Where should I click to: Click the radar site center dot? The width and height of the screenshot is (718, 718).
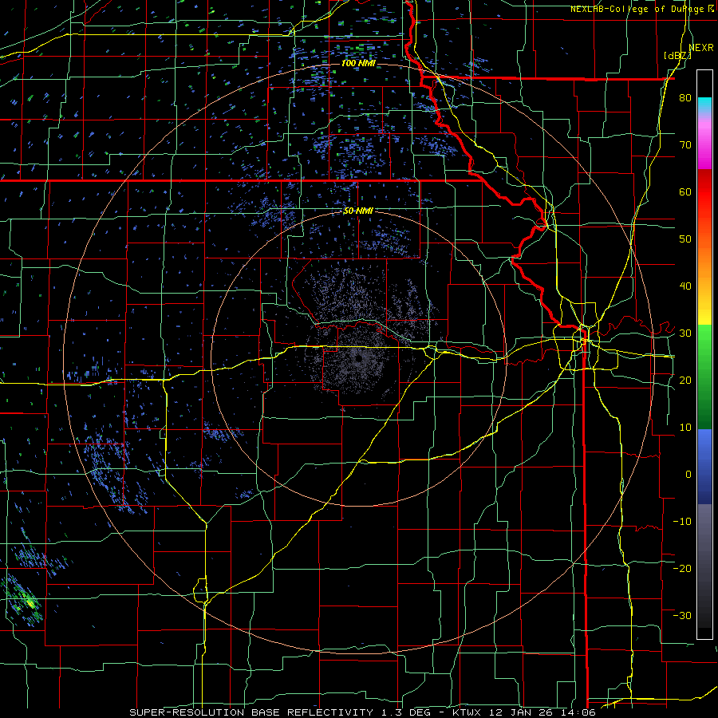(359, 357)
